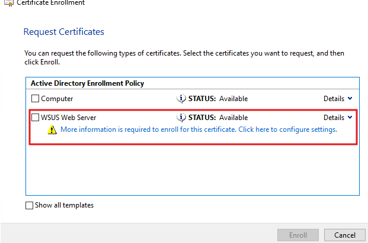Toggle the Show all templates checkbox
Image resolution: width=368 pixels, height=243 pixels.
click(30, 206)
